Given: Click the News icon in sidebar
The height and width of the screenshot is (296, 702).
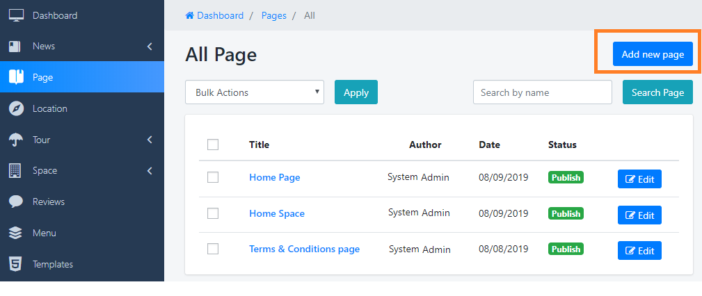Looking at the screenshot, I should 15,47.
